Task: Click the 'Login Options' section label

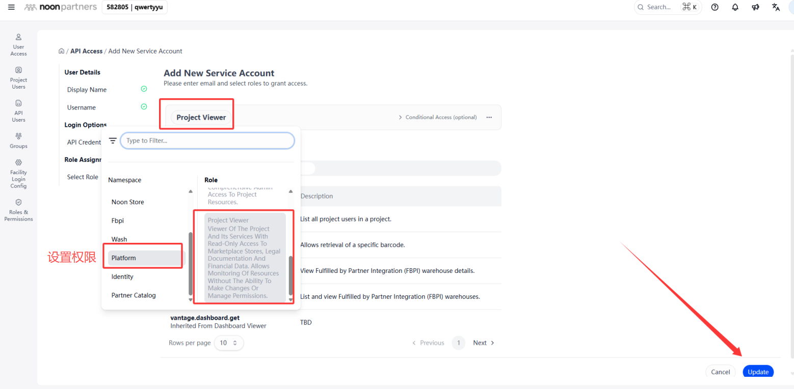Action: click(86, 125)
